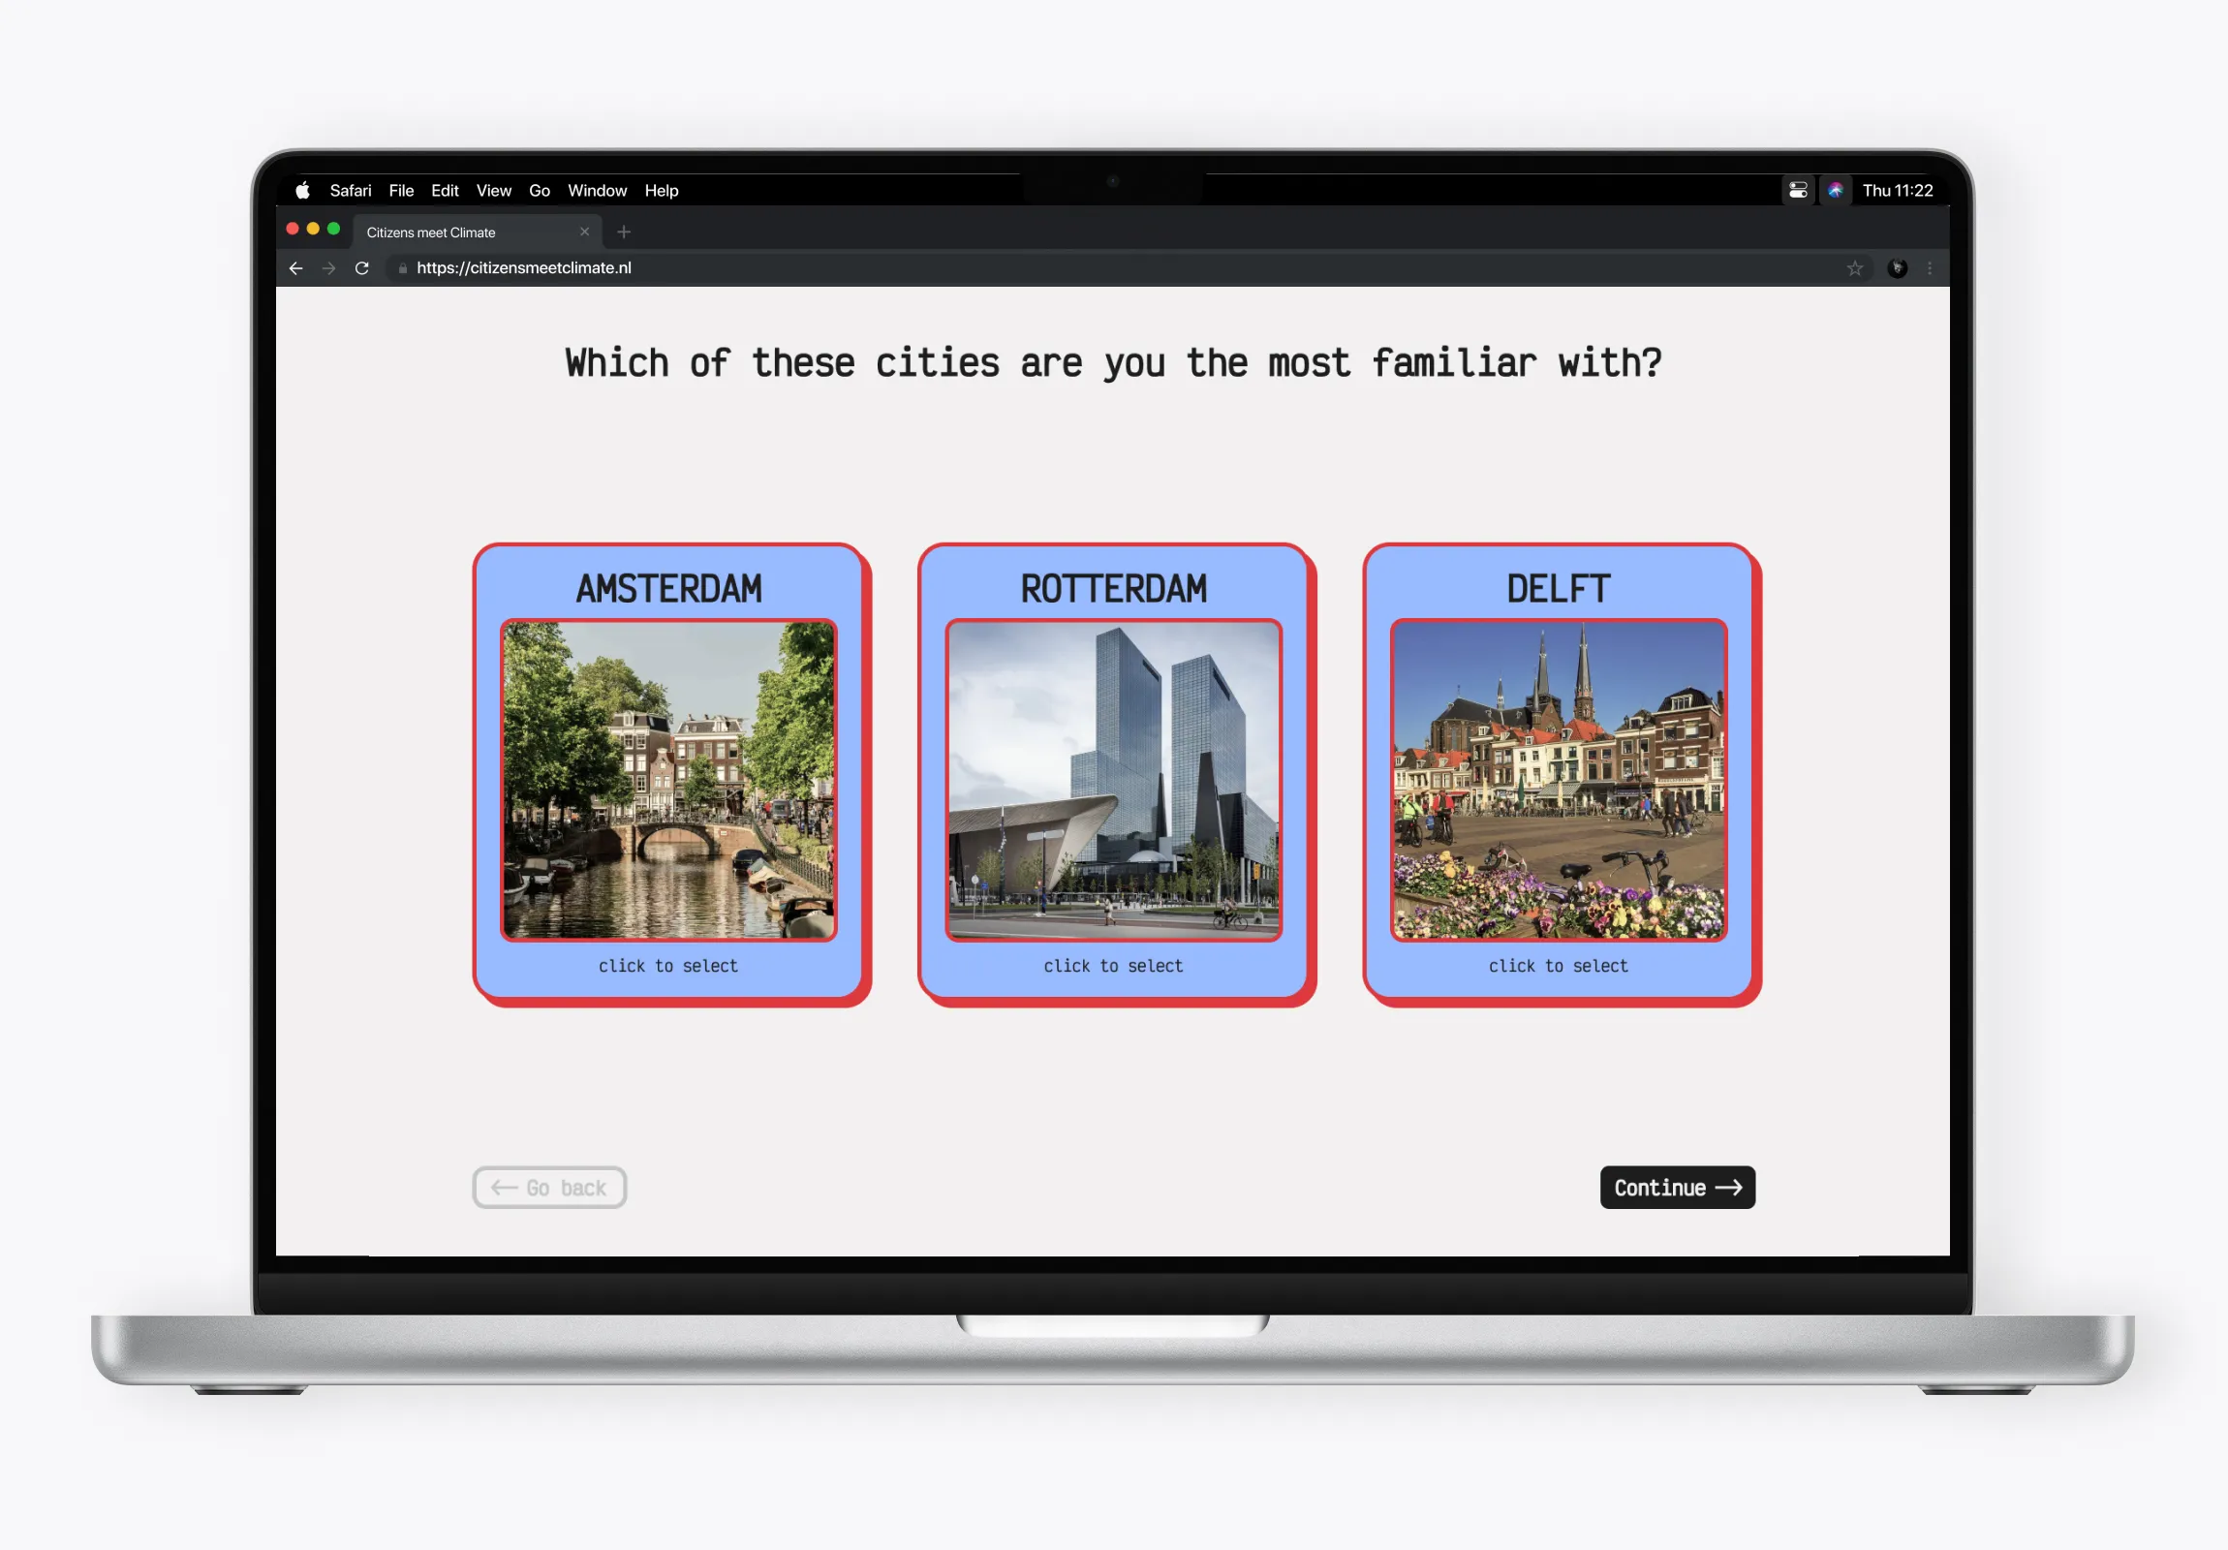
Task: Bookmark the page with the star icon
Action: [1855, 268]
